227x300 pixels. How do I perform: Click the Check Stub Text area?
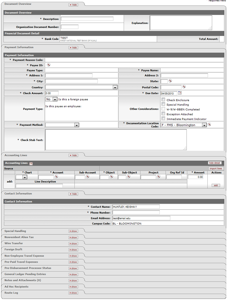116,140
